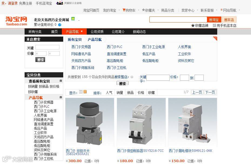Tick the 搜索整店 checkbox
251x164 pixels.
pyautogui.click(x=132, y=77)
